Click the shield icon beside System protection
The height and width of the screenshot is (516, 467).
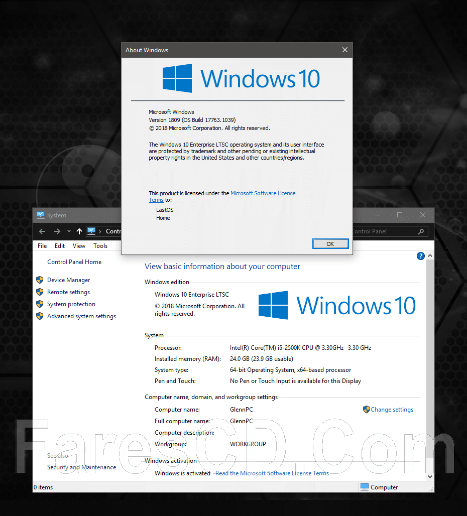(40, 304)
